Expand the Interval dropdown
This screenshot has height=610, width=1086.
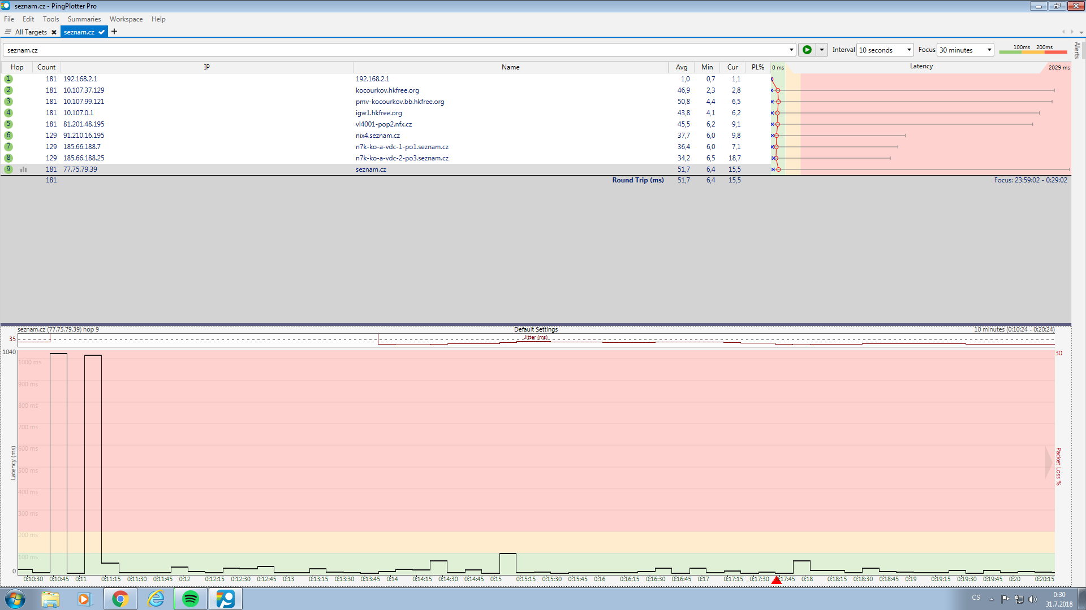pyautogui.click(x=909, y=50)
